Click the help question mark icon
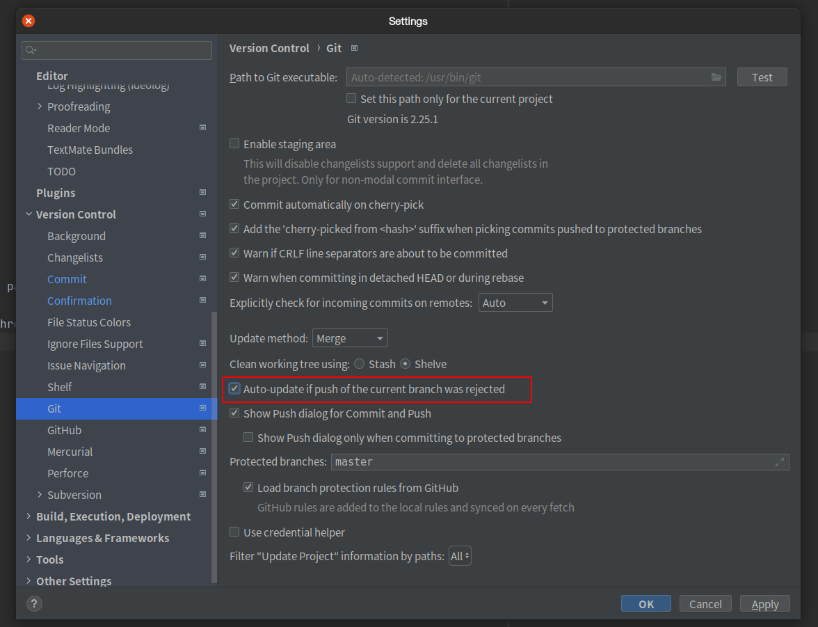The width and height of the screenshot is (818, 627). (x=35, y=603)
